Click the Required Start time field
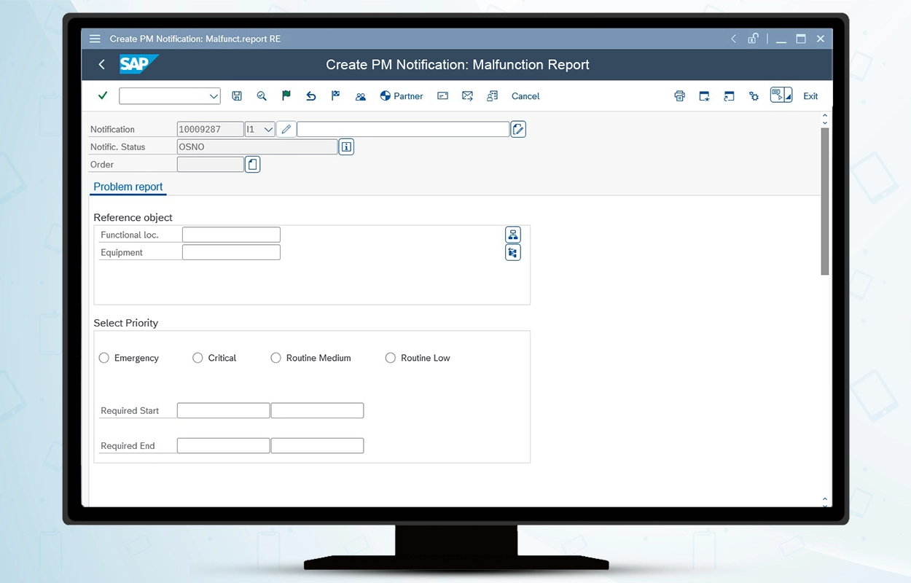Viewport: 911px width, 583px height. (317, 410)
